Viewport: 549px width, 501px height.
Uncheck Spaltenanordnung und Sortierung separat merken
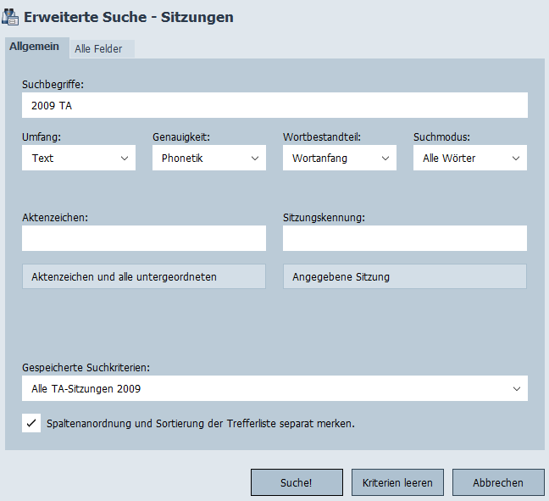click(x=31, y=423)
